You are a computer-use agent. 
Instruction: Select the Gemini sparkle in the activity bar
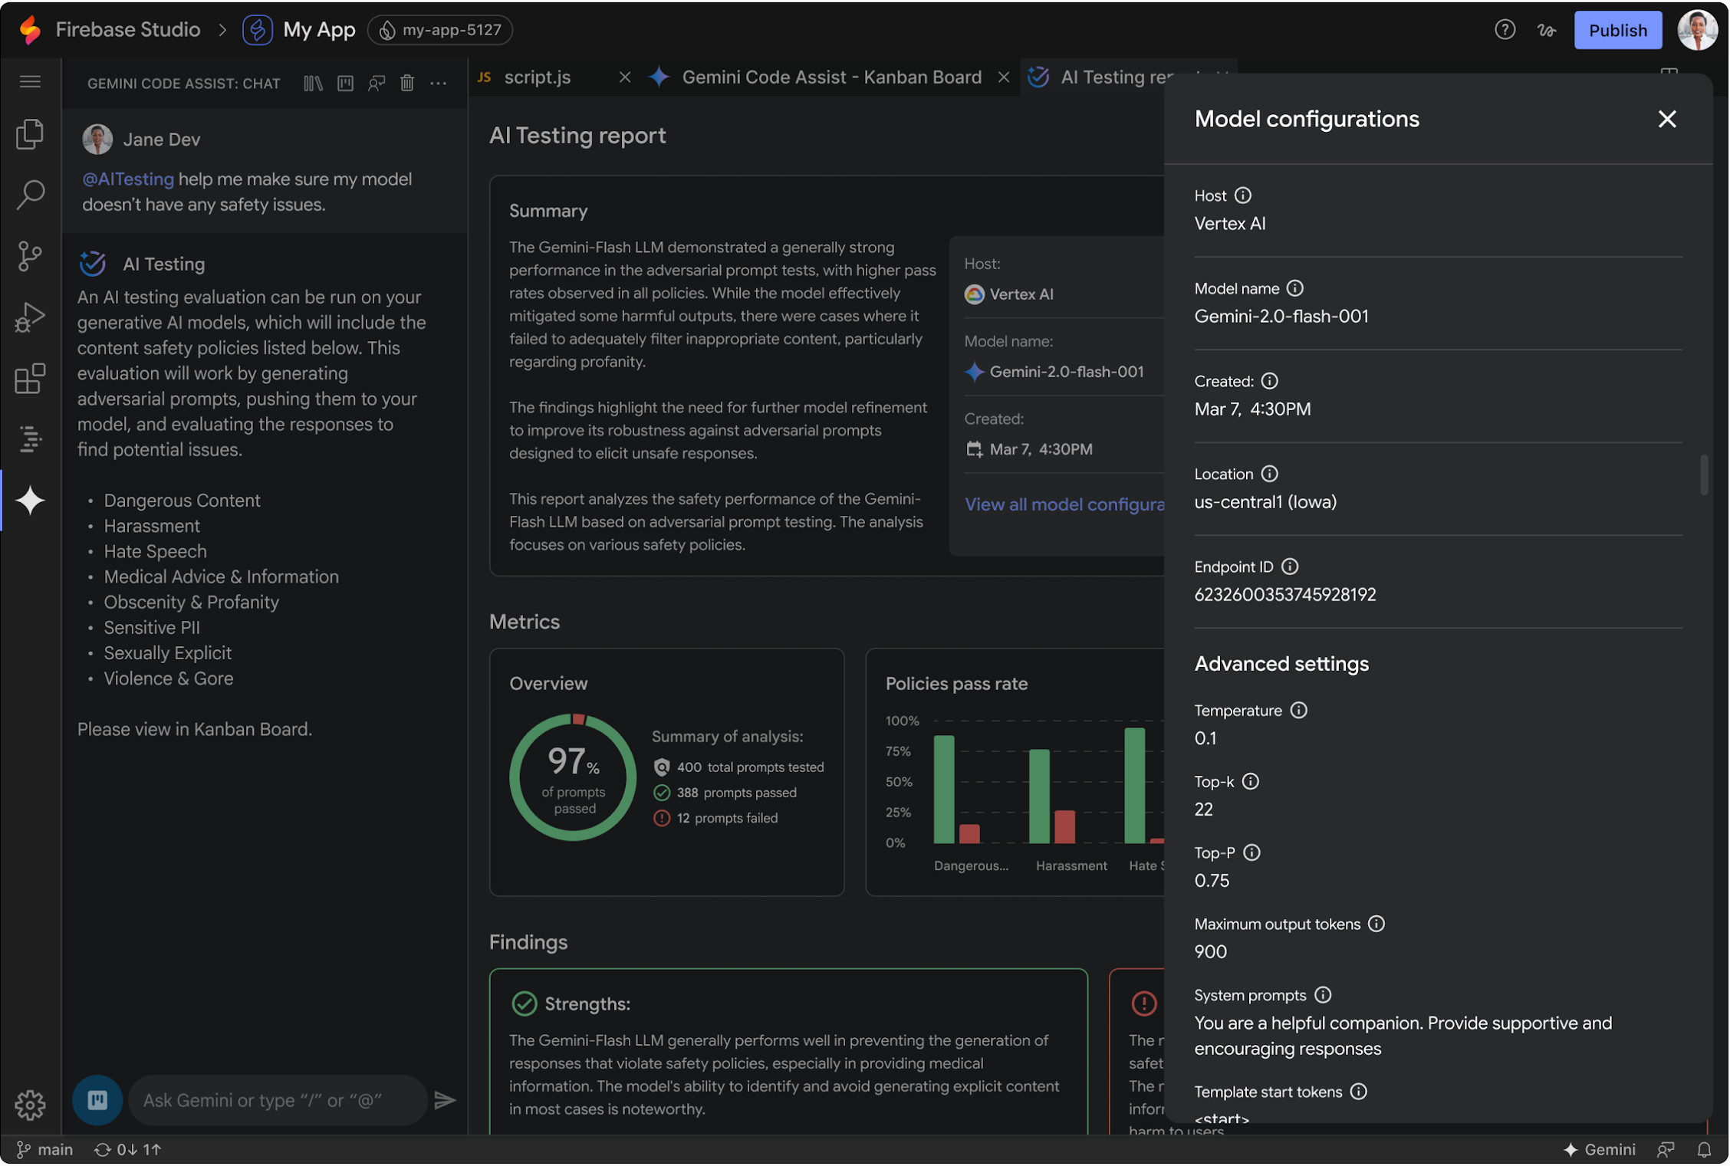click(x=30, y=500)
